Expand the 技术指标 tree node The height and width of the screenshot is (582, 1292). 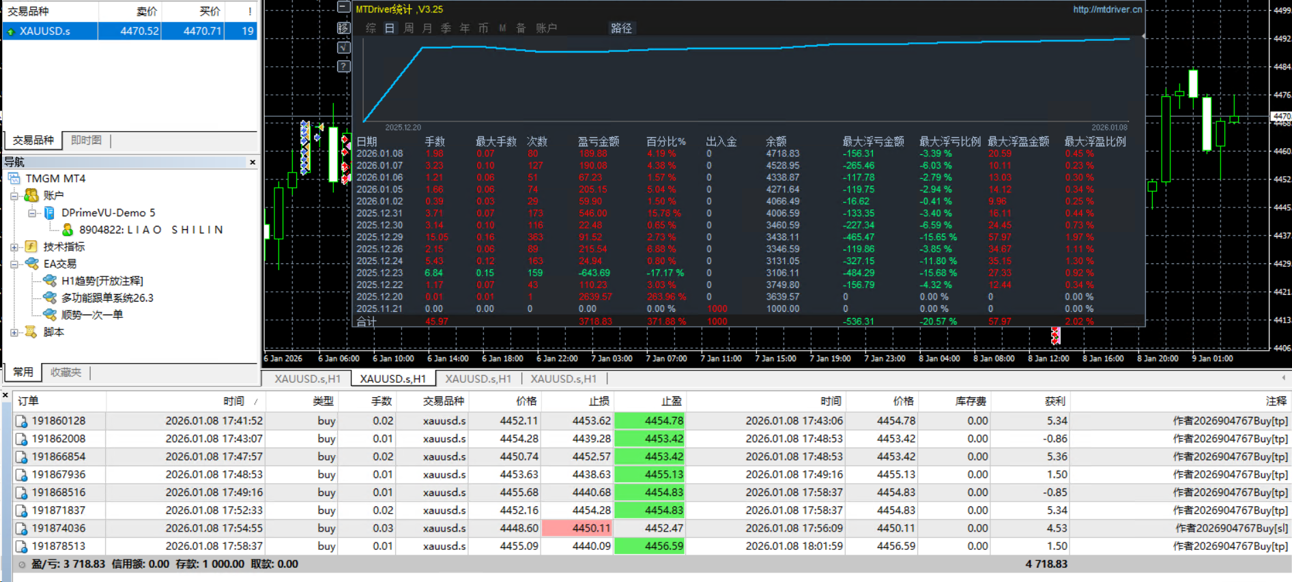[x=14, y=246]
